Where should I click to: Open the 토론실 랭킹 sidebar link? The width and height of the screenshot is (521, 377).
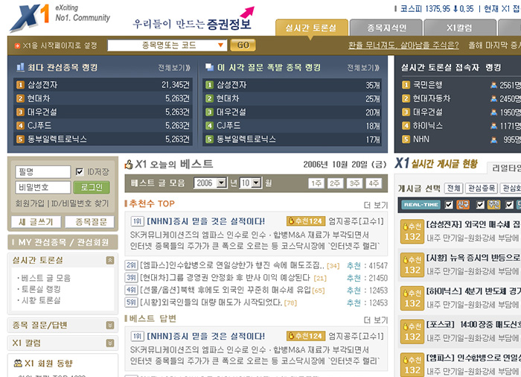tap(40, 289)
